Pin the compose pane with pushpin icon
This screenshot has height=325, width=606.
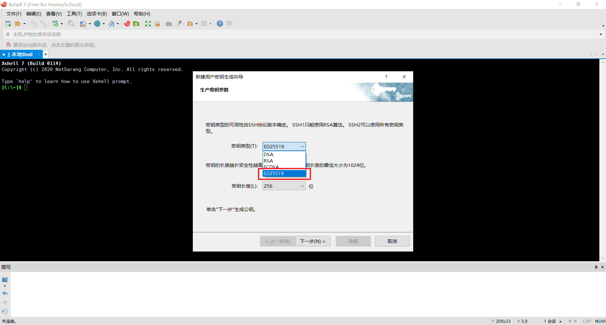[x=596, y=267]
